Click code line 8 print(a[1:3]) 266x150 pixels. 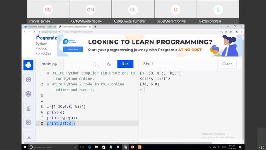[61, 123]
